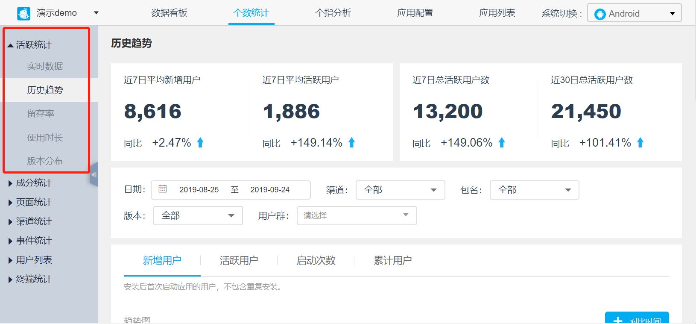
Task: Collapse the 活跃统计 section
Action: click(30, 45)
